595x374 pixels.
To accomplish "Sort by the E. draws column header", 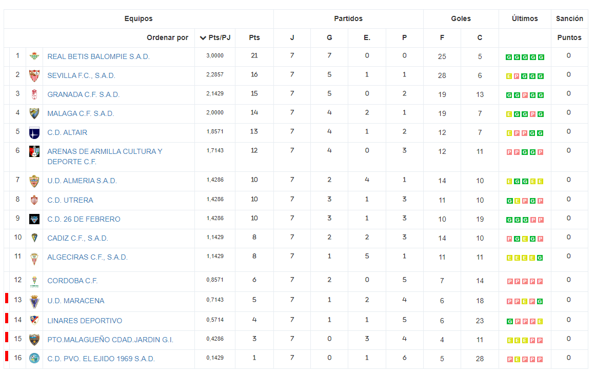I will [x=367, y=37].
